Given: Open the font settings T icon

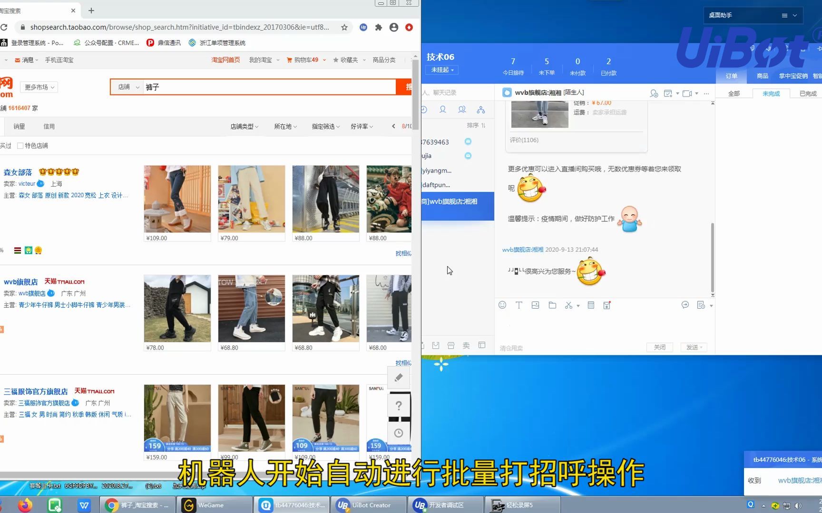Looking at the screenshot, I should coord(519,305).
